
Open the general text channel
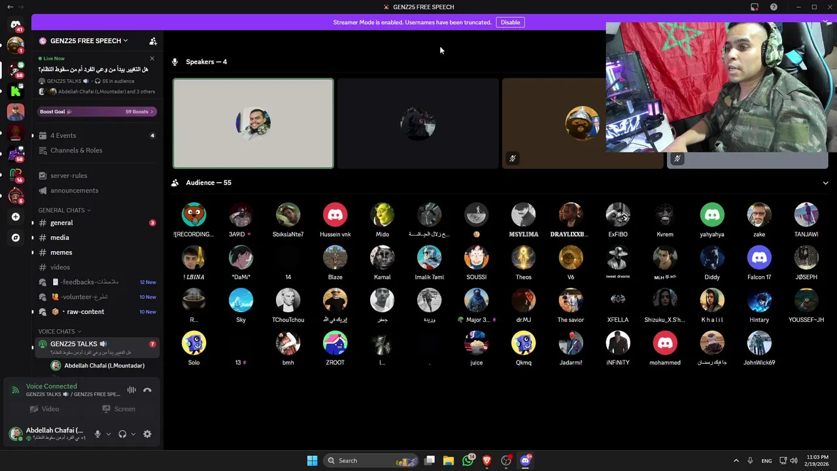[x=97, y=223]
